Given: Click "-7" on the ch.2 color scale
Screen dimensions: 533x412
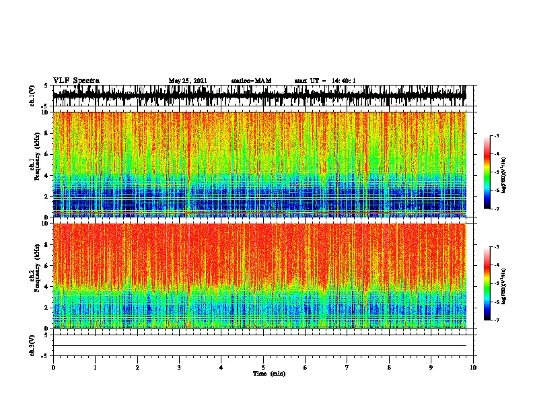Looking at the screenshot, I should click(x=496, y=320).
